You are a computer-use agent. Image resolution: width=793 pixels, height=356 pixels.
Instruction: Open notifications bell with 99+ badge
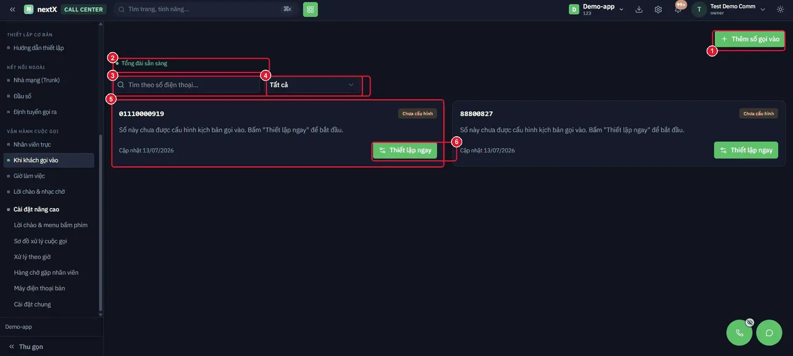[678, 8]
